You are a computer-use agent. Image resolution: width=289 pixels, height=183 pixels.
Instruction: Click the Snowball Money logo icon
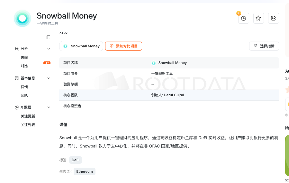point(23,18)
